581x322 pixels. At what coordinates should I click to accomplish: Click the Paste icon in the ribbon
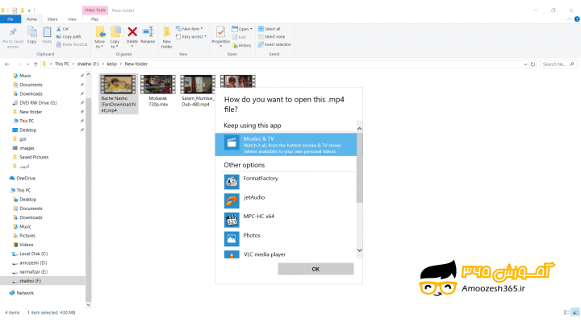tap(47, 32)
